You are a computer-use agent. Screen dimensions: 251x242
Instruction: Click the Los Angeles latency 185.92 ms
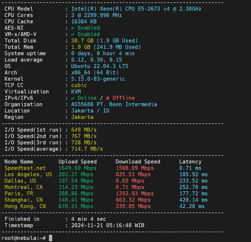(194, 174)
